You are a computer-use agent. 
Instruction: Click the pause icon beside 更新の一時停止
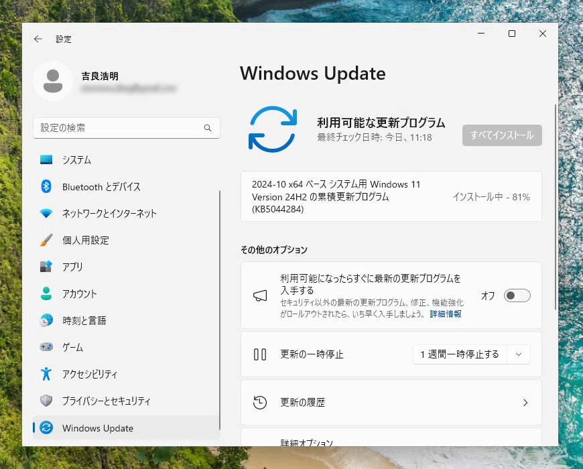coord(260,354)
